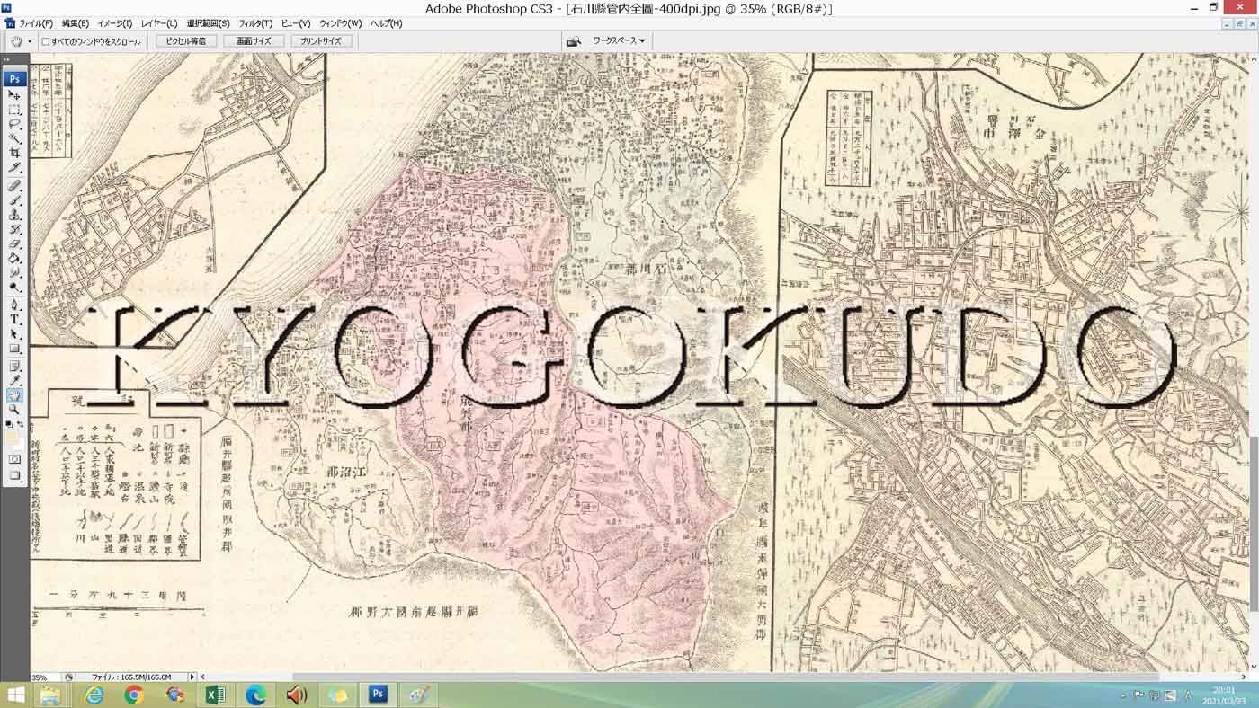This screenshot has height=708, width=1259.
Task: Open the Windows Start button
Action: coord(15,695)
